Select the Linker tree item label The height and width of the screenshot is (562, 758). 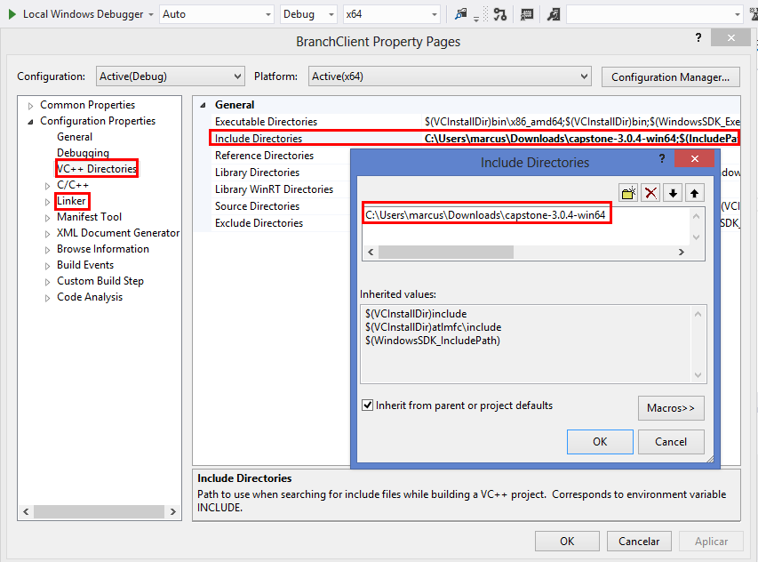[72, 201]
